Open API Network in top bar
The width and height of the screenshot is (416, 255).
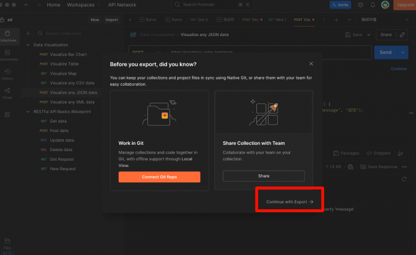[x=122, y=5]
